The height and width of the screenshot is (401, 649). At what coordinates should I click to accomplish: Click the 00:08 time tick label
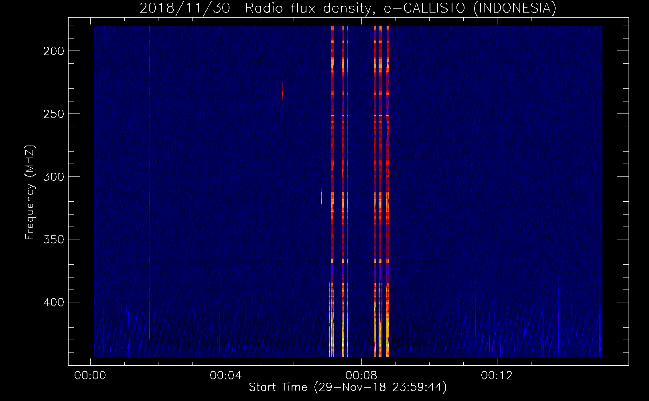[361, 376]
